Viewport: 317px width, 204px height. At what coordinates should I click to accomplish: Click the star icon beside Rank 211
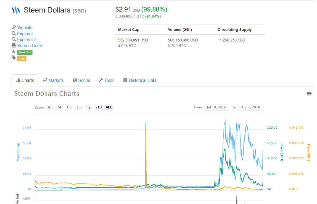(x=14, y=52)
